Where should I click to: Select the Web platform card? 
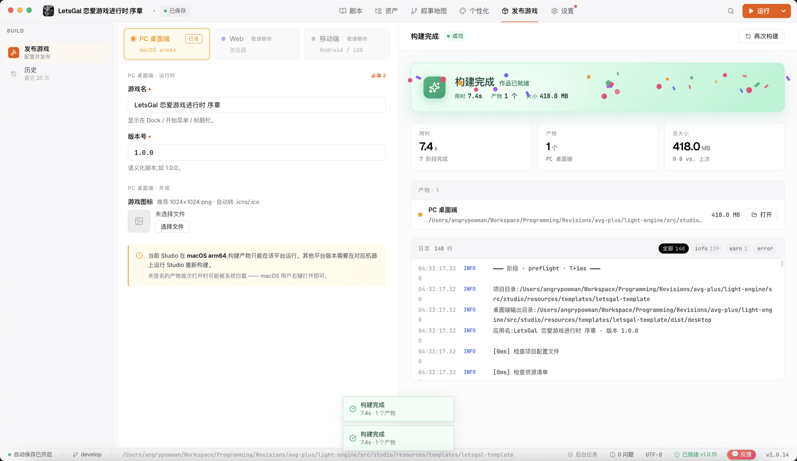pyautogui.click(x=257, y=44)
